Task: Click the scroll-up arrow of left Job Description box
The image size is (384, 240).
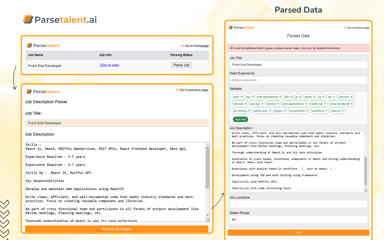Action: coord(208,145)
